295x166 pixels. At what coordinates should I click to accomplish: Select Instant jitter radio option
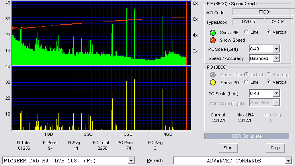(246, 75)
